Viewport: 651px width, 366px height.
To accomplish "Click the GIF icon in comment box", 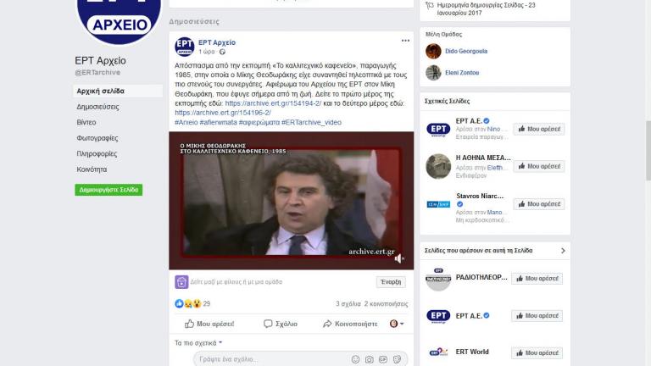I will 383,359.
